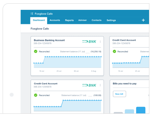
Task: Click the Foxglove Cafe page title
Action: tap(40, 29)
